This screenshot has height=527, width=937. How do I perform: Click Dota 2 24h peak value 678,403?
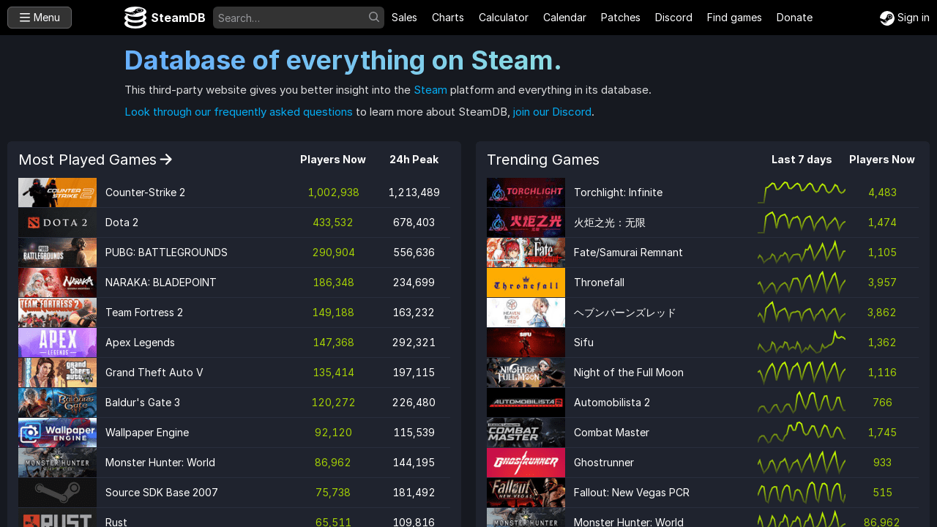pos(414,223)
